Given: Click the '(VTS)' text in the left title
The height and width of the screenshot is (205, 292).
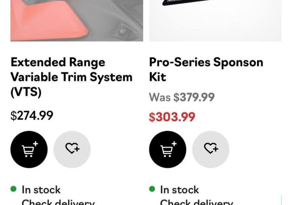Looking at the screenshot, I should pyautogui.click(x=26, y=92).
